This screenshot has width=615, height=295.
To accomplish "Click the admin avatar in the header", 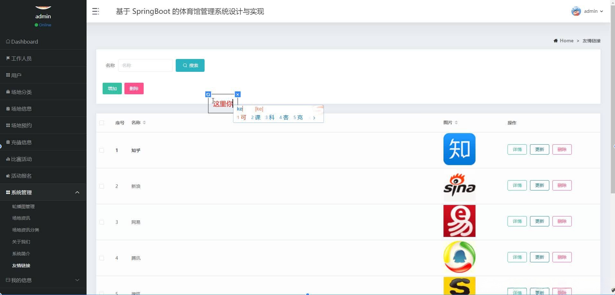I will coord(576,11).
